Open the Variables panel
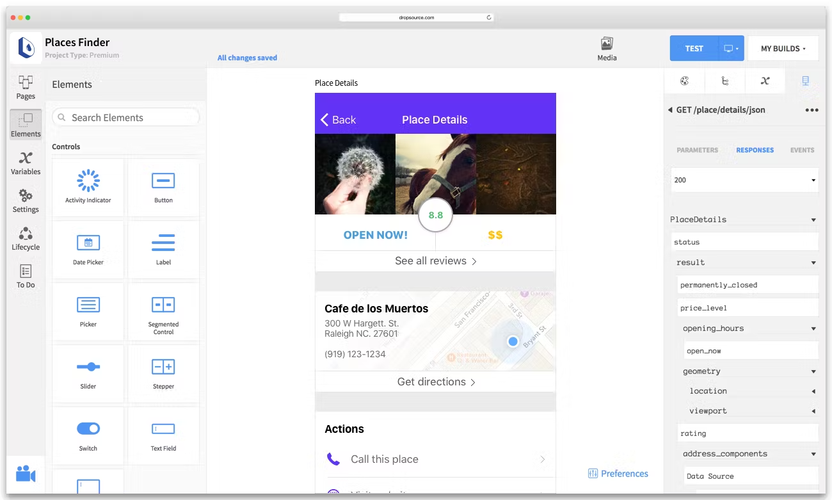 26,163
